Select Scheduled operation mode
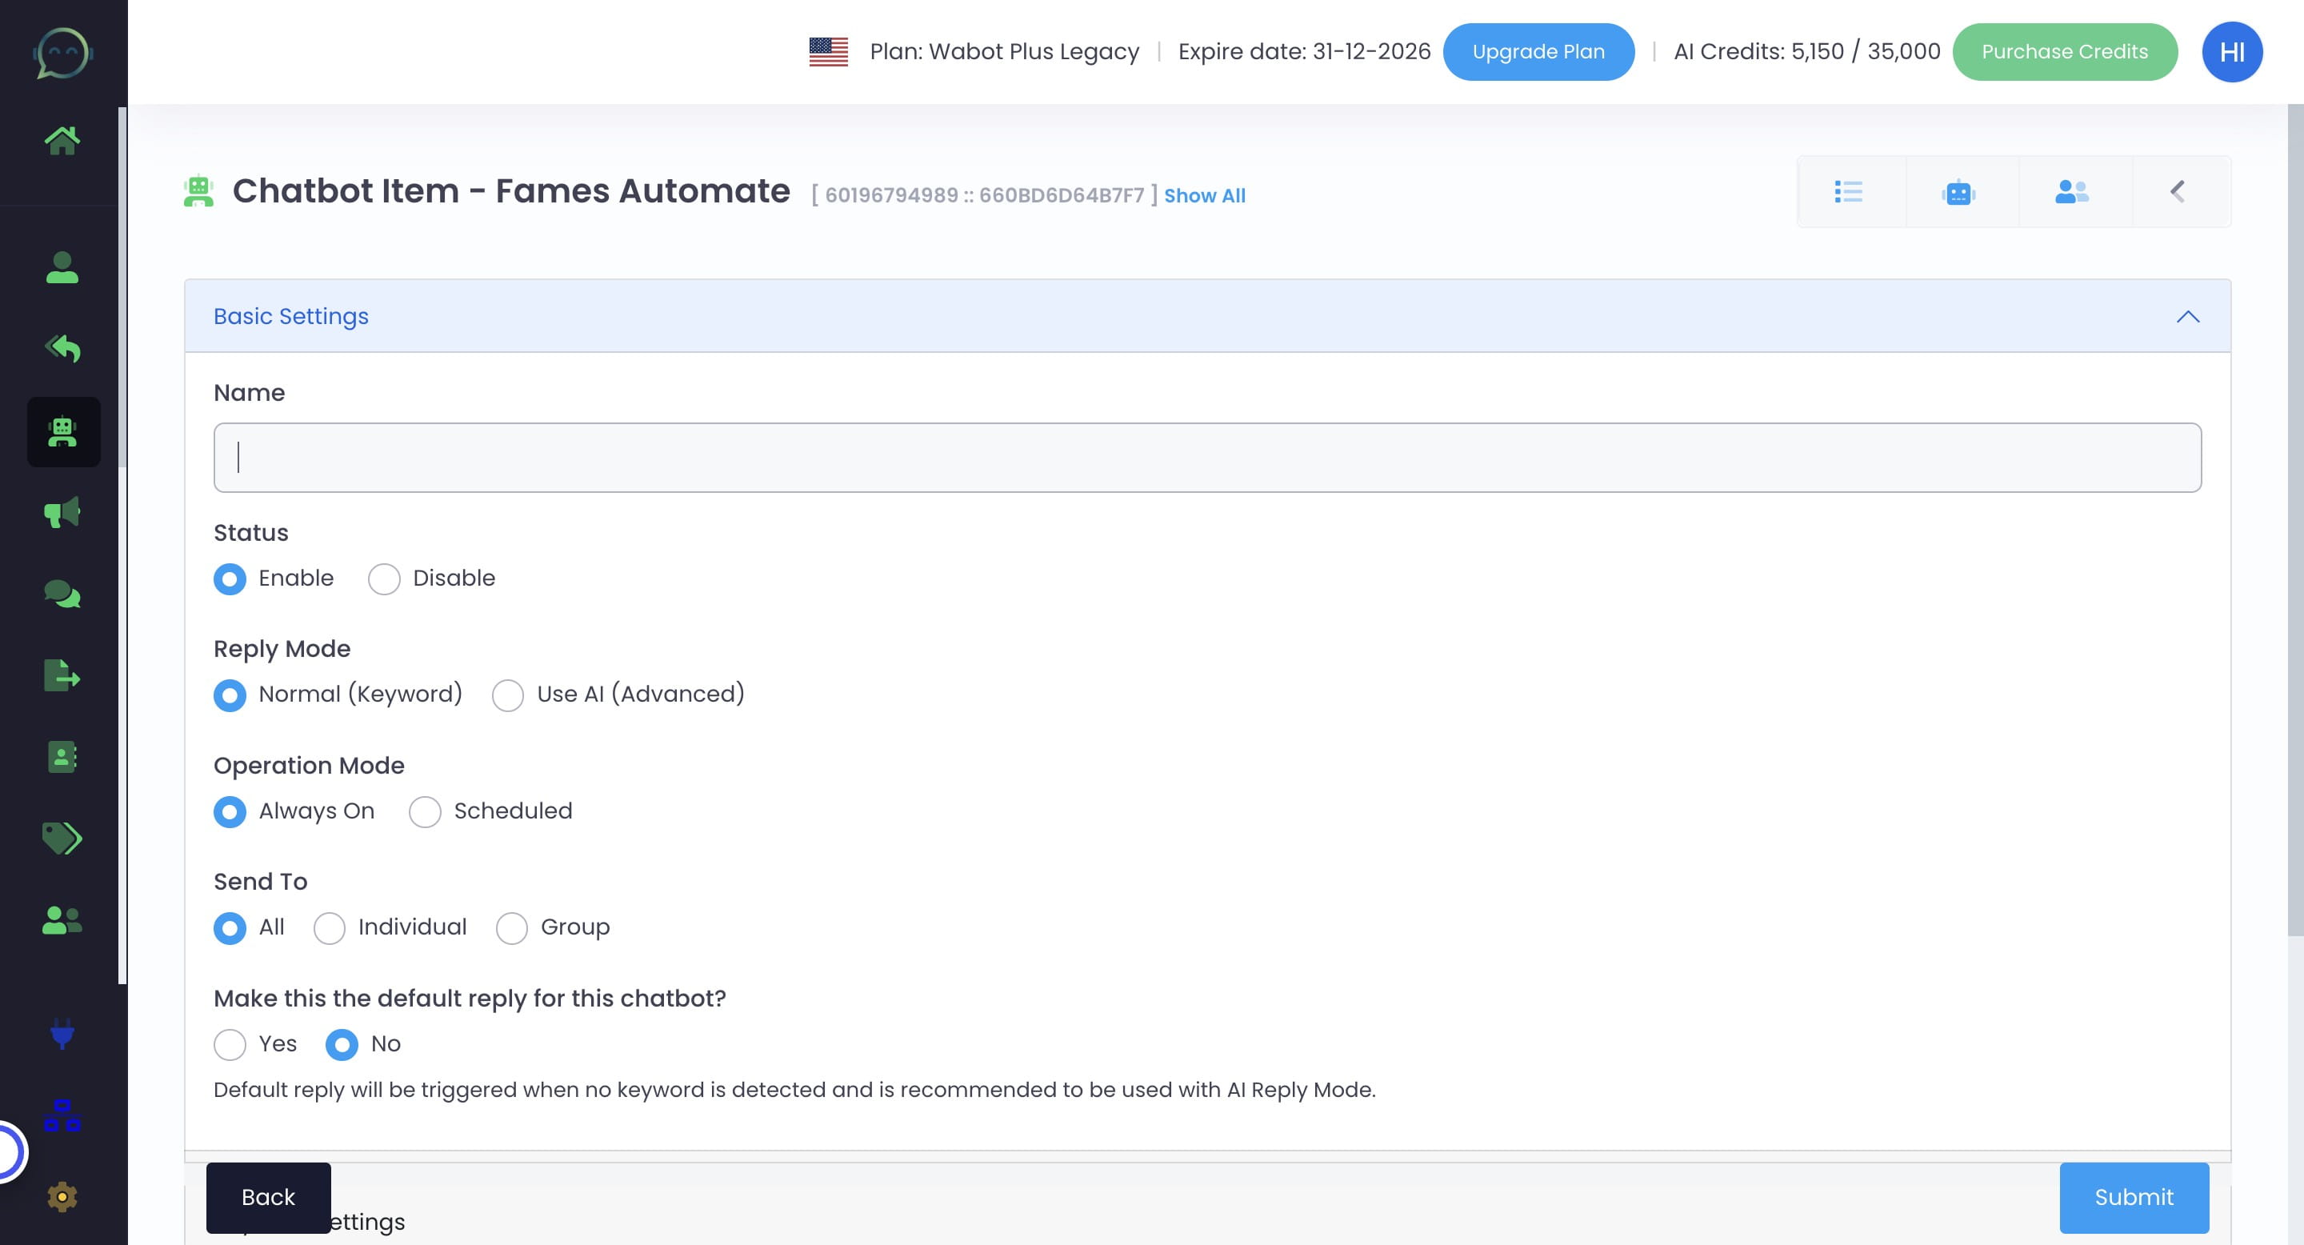Image resolution: width=2304 pixels, height=1245 pixels. tap(424, 811)
